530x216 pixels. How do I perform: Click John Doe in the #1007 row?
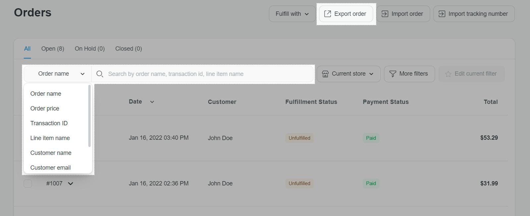tap(220, 183)
